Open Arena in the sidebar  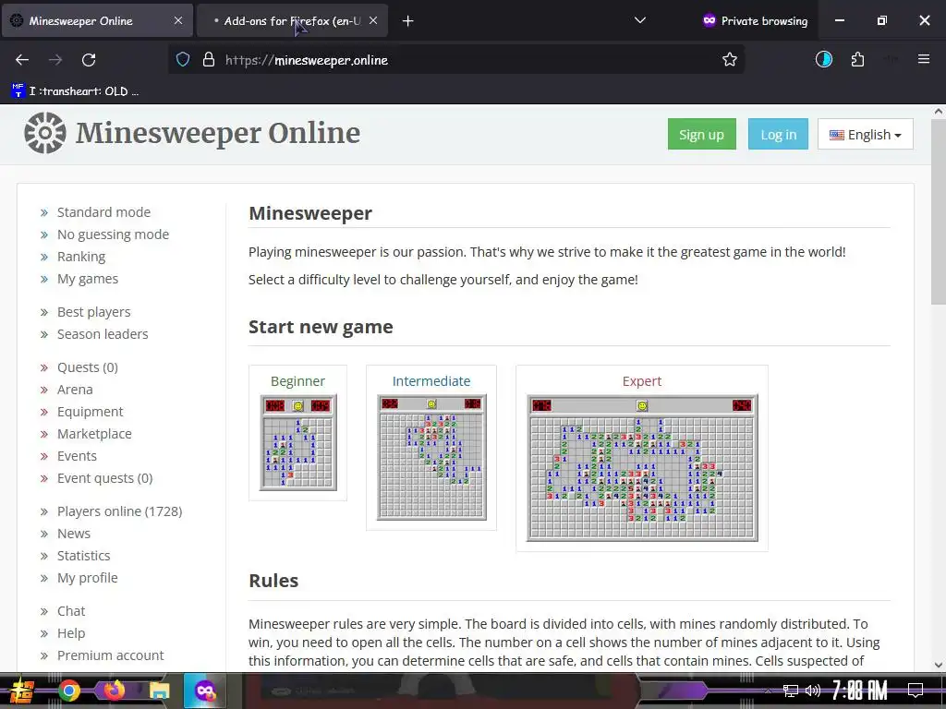pos(75,390)
